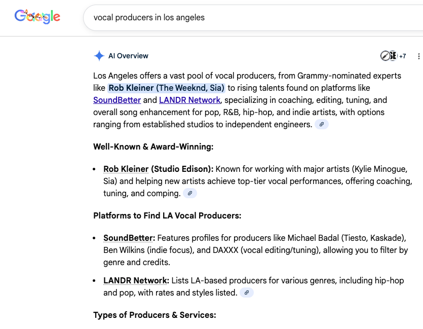
Task: Click the text 'Michael Badal (Tiesto, Kaskade)'
Action: tap(345, 238)
